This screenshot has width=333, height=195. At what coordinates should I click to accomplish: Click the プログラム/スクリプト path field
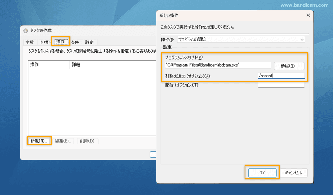218,65
